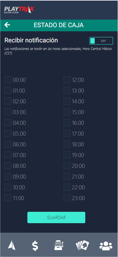118x257 pixels.
Task: Open the PlayTrak sail icon in bottom bar
Action: (x=12, y=245)
